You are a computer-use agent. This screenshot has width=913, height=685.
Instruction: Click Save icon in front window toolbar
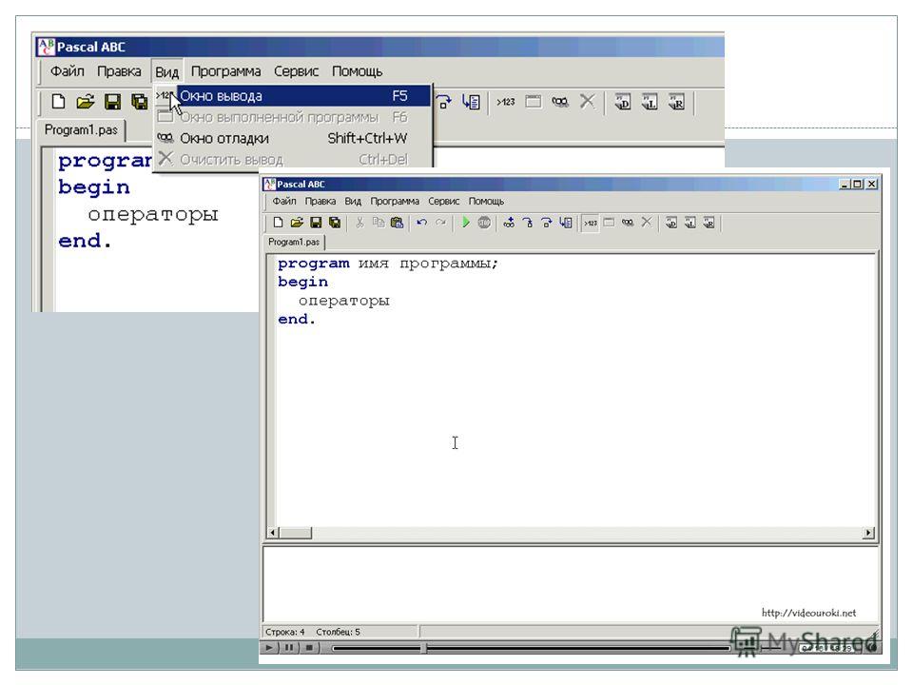[316, 223]
